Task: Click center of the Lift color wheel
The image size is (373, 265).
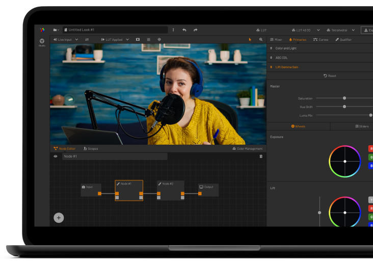Action: click(344, 213)
